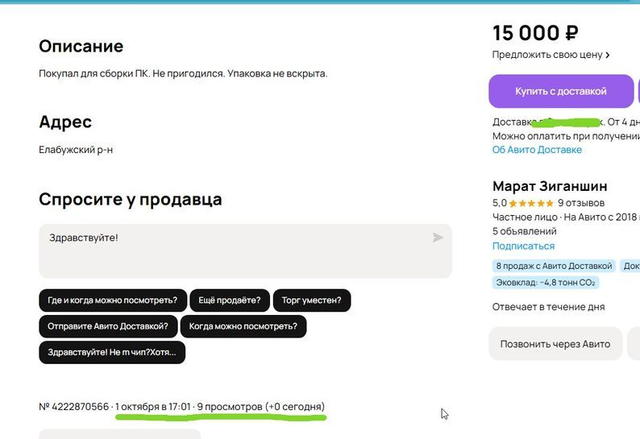Screen dimensions: 640x439
Task: Click the five-star rating icons
Action: 531,203
